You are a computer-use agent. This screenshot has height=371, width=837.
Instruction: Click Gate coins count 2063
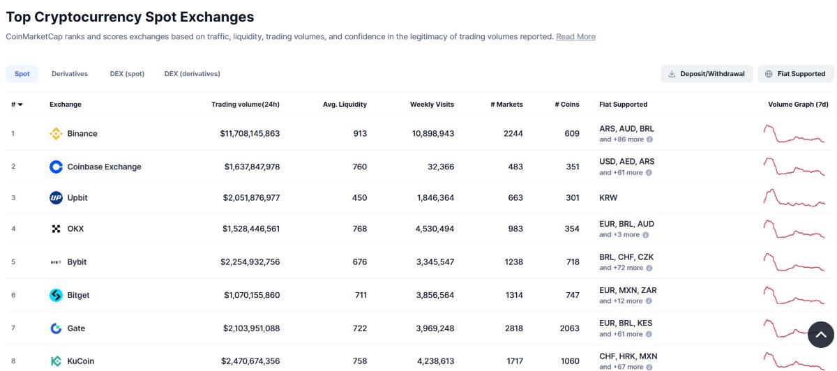(569, 328)
